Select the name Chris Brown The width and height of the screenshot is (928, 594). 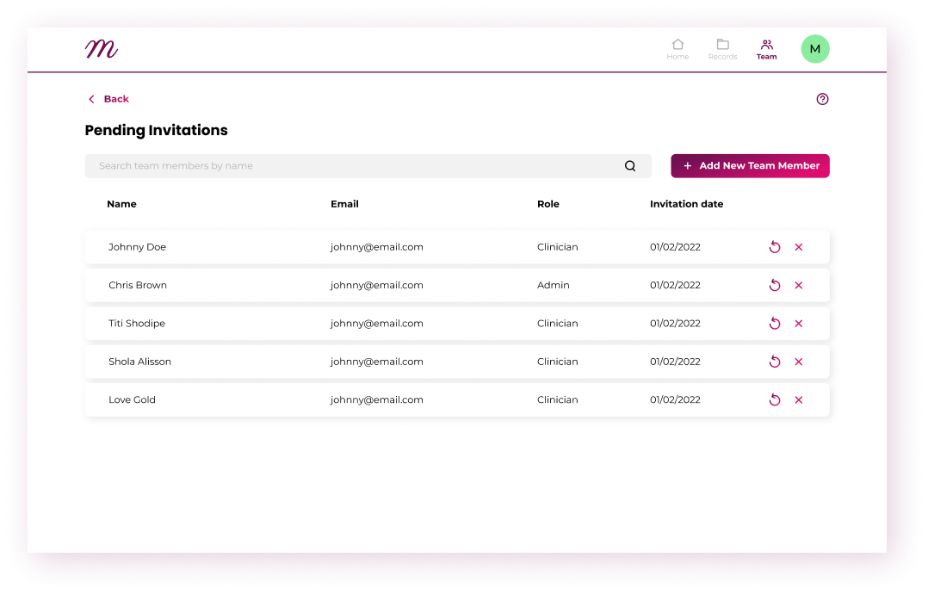point(138,285)
